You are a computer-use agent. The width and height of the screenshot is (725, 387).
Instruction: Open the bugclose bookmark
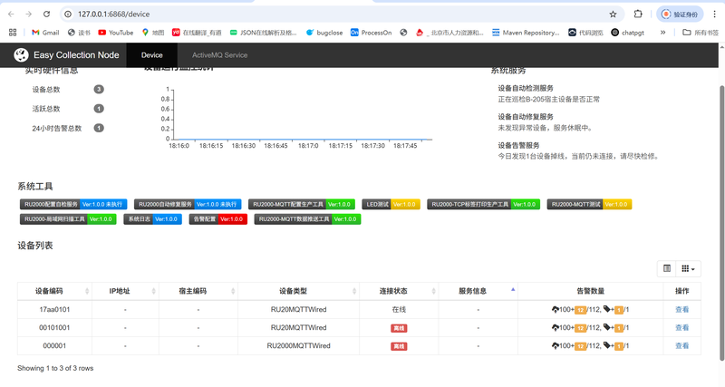click(x=324, y=33)
